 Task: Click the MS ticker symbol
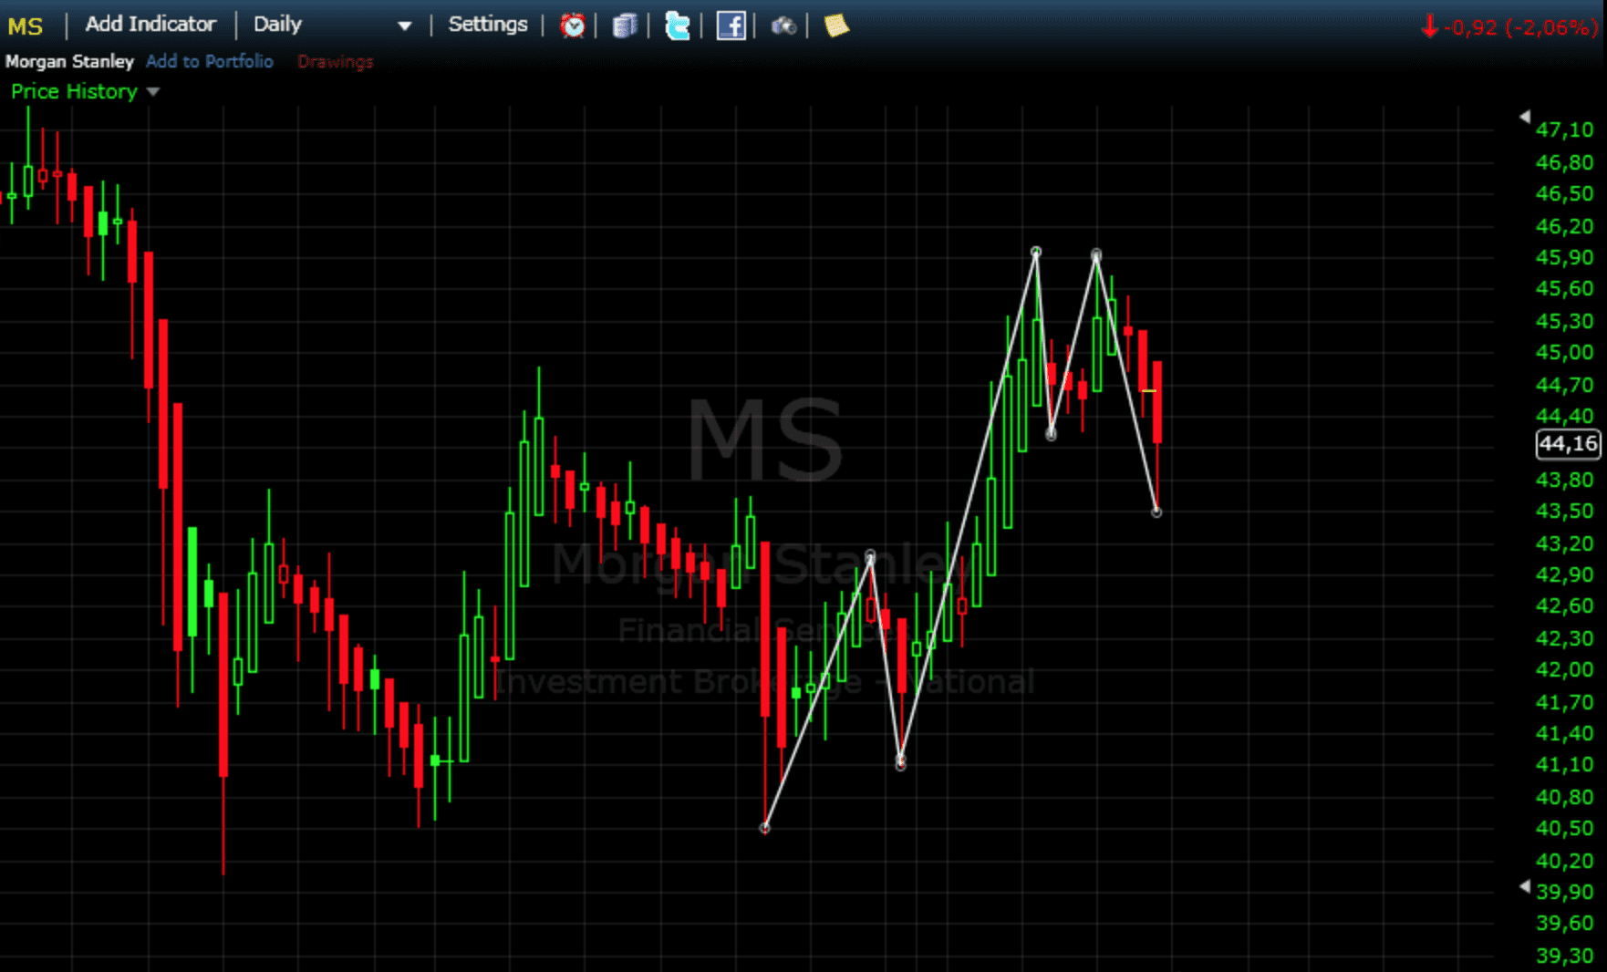[x=26, y=26]
